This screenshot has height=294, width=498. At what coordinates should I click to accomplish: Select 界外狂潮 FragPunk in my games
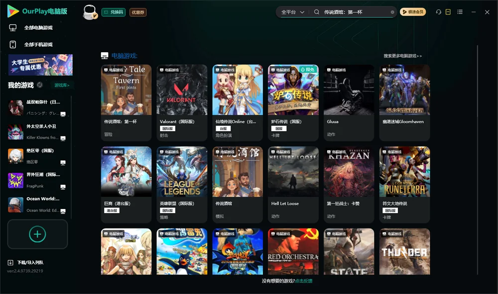[37, 180]
